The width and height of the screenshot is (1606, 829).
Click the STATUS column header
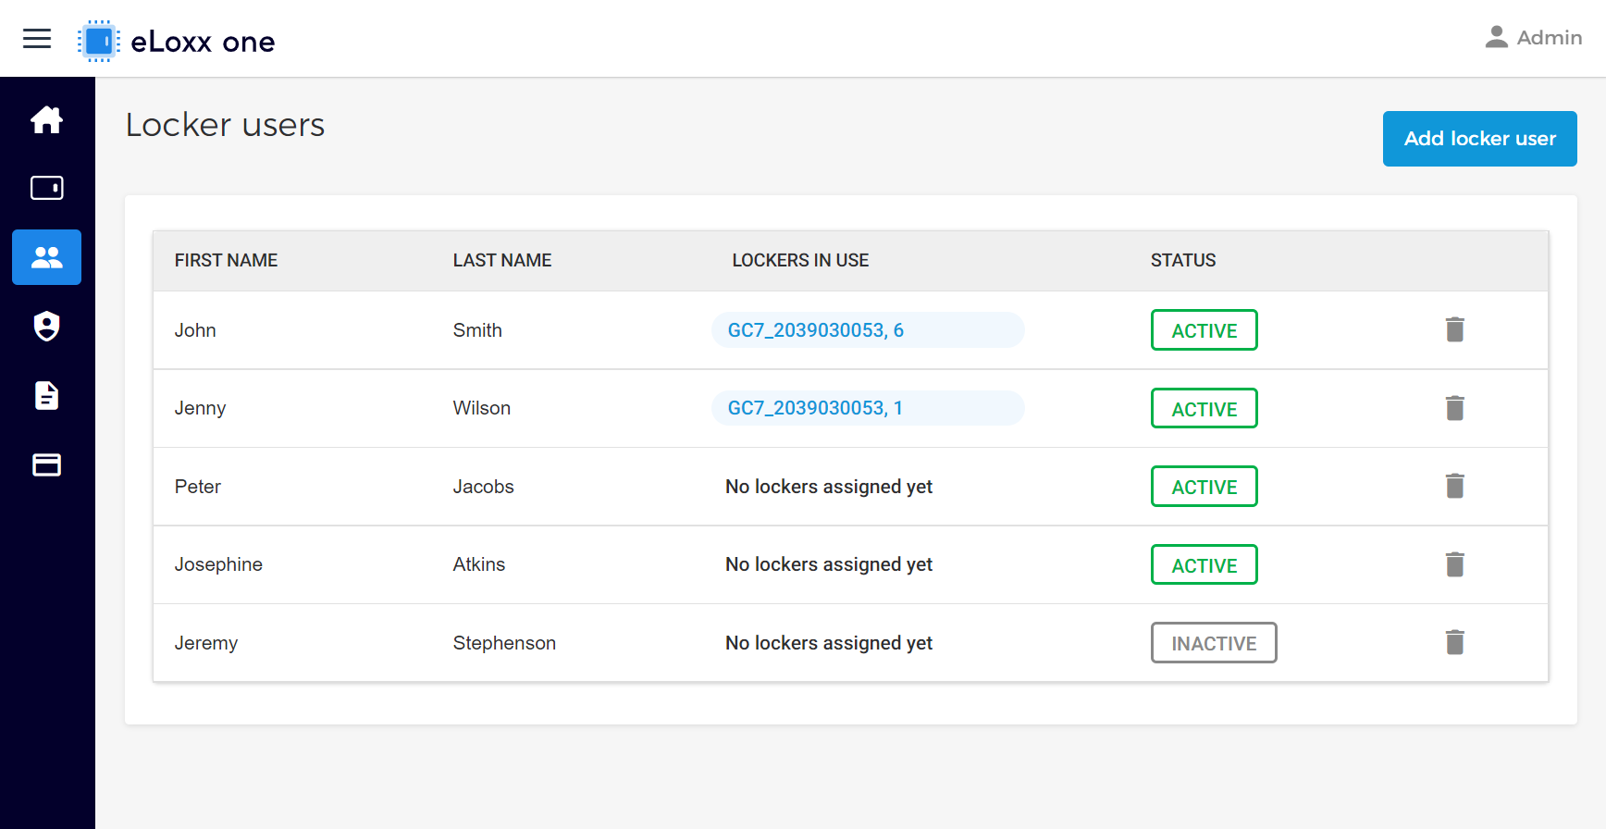click(1183, 261)
